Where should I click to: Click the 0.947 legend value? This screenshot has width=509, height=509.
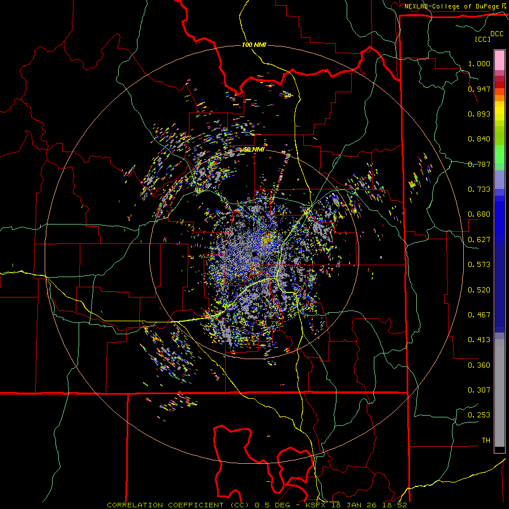[479, 89]
